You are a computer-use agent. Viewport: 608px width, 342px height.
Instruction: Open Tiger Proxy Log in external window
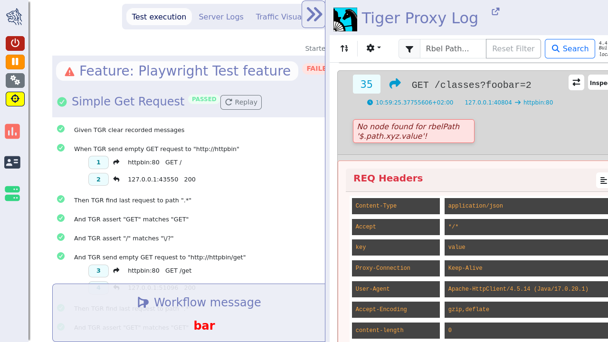click(x=495, y=11)
